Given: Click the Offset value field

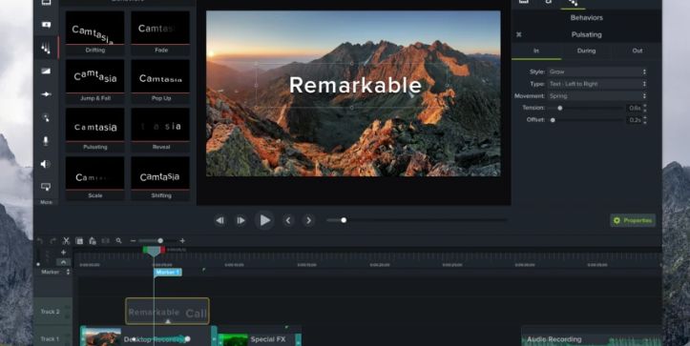Looking at the screenshot, I should pyautogui.click(x=634, y=119).
